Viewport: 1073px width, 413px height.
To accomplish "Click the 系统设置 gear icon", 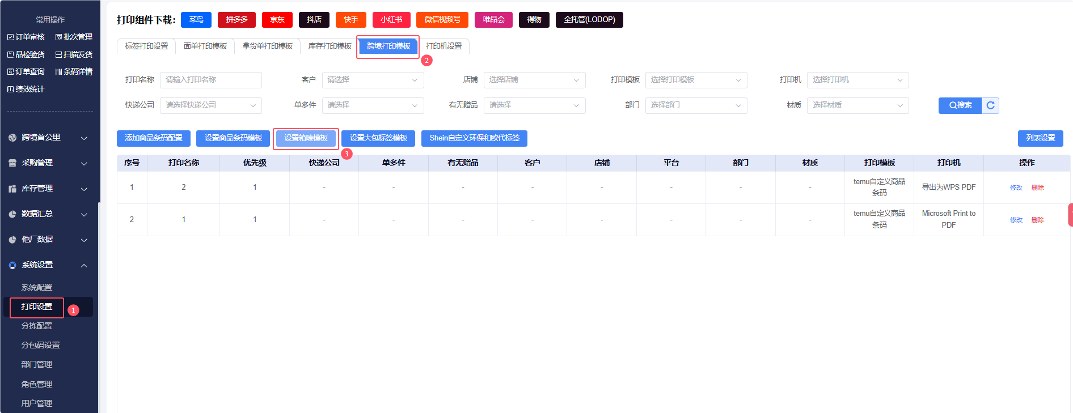I will point(12,265).
